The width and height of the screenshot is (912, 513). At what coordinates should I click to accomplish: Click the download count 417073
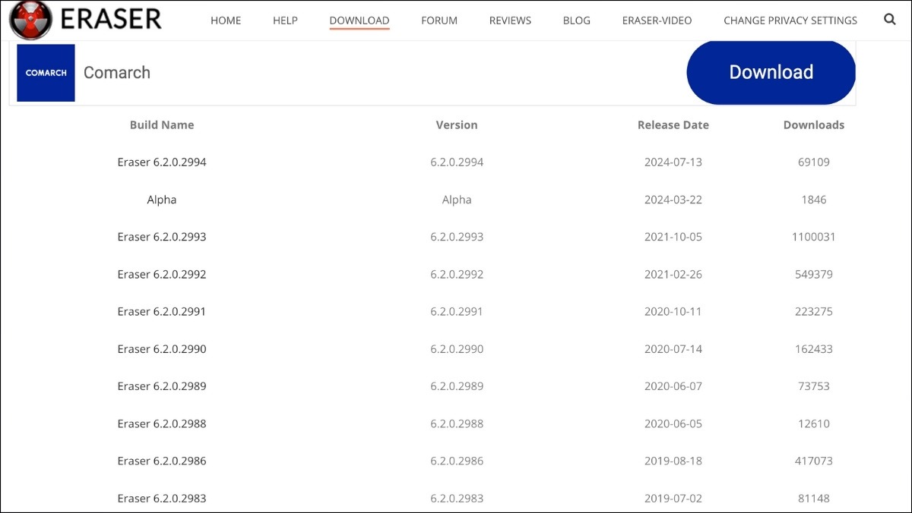pos(814,461)
